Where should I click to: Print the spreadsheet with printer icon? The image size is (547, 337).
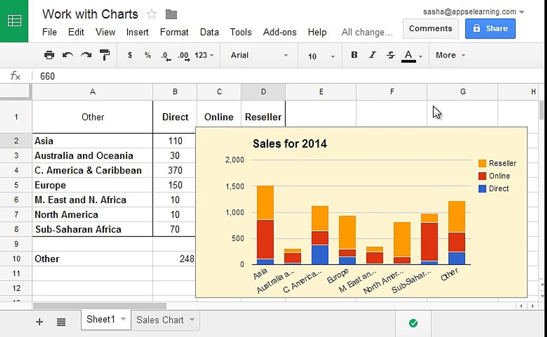pyautogui.click(x=49, y=55)
